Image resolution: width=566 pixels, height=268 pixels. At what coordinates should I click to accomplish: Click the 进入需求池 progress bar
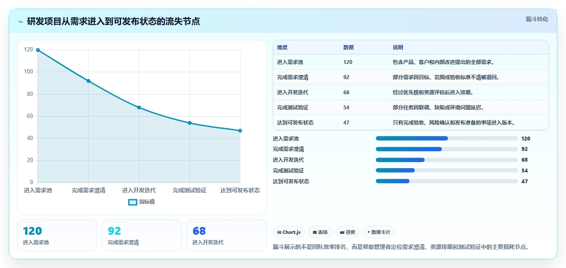(x=447, y=138)
